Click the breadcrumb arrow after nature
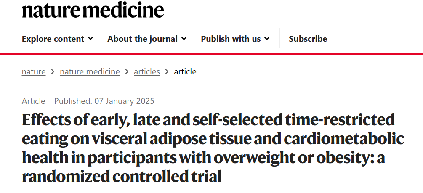Viewport: 423px width, 193px height. pos(53,72)
